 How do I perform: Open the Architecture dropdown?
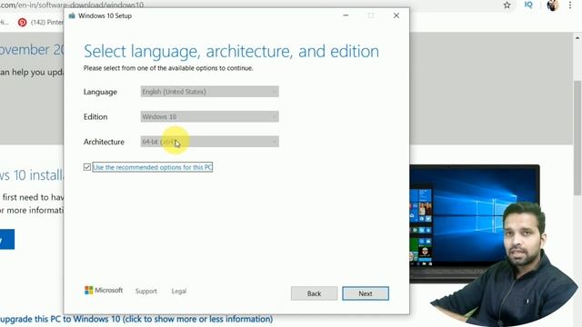tap(210, 142)
